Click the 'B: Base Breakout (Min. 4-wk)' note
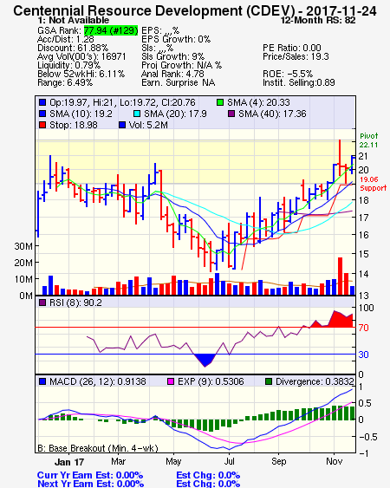The width and height of the screenshot is (390, 488). [x=98, y=448]
